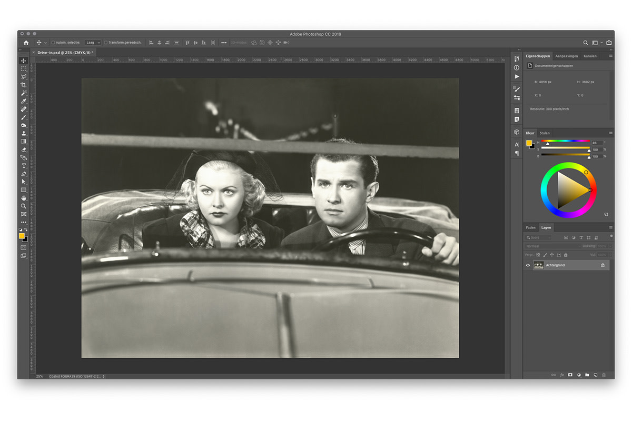Select the Path Selection arrow tool
632x421 pixels.
pyautogui.click(x=24, y=182)
